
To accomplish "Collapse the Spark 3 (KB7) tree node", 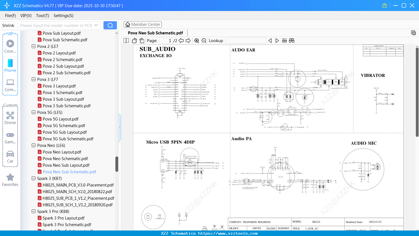I will point(33,178).
